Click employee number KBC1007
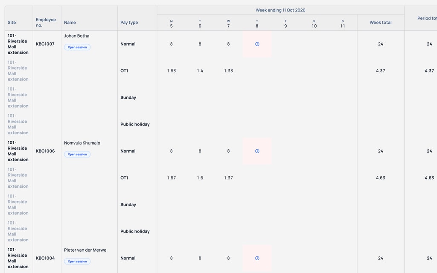The width and height of the screenshot is (437, 273). click(x=45, y=44)
